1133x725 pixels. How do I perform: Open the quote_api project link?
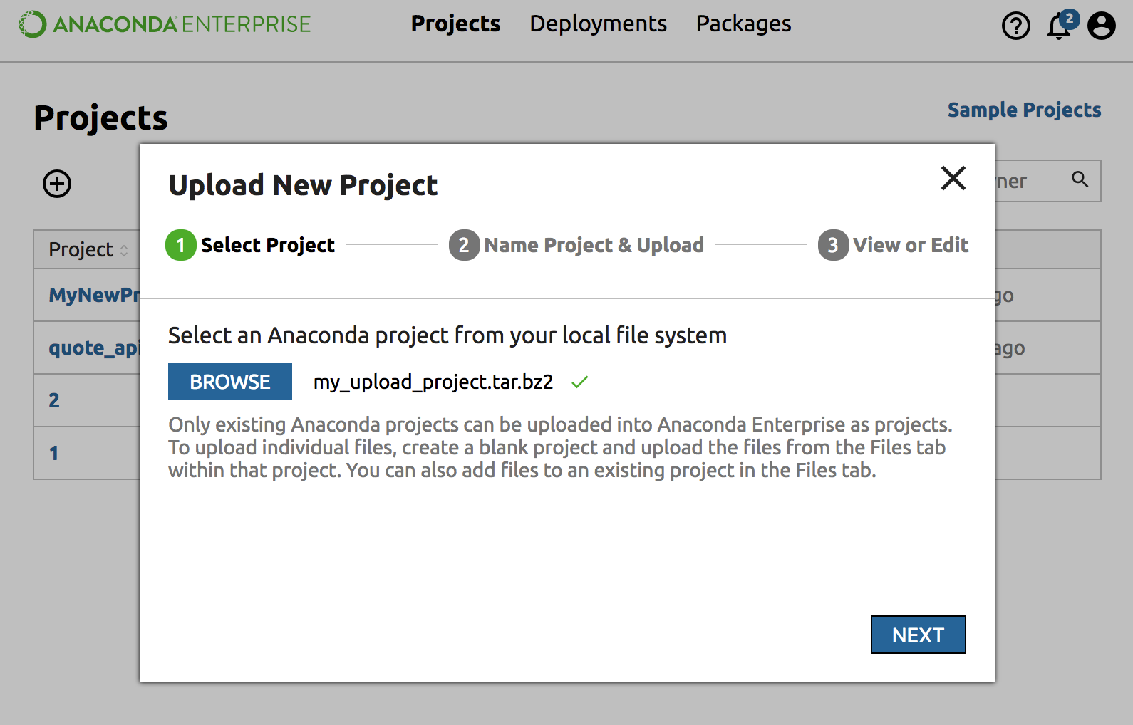point(93,348)
